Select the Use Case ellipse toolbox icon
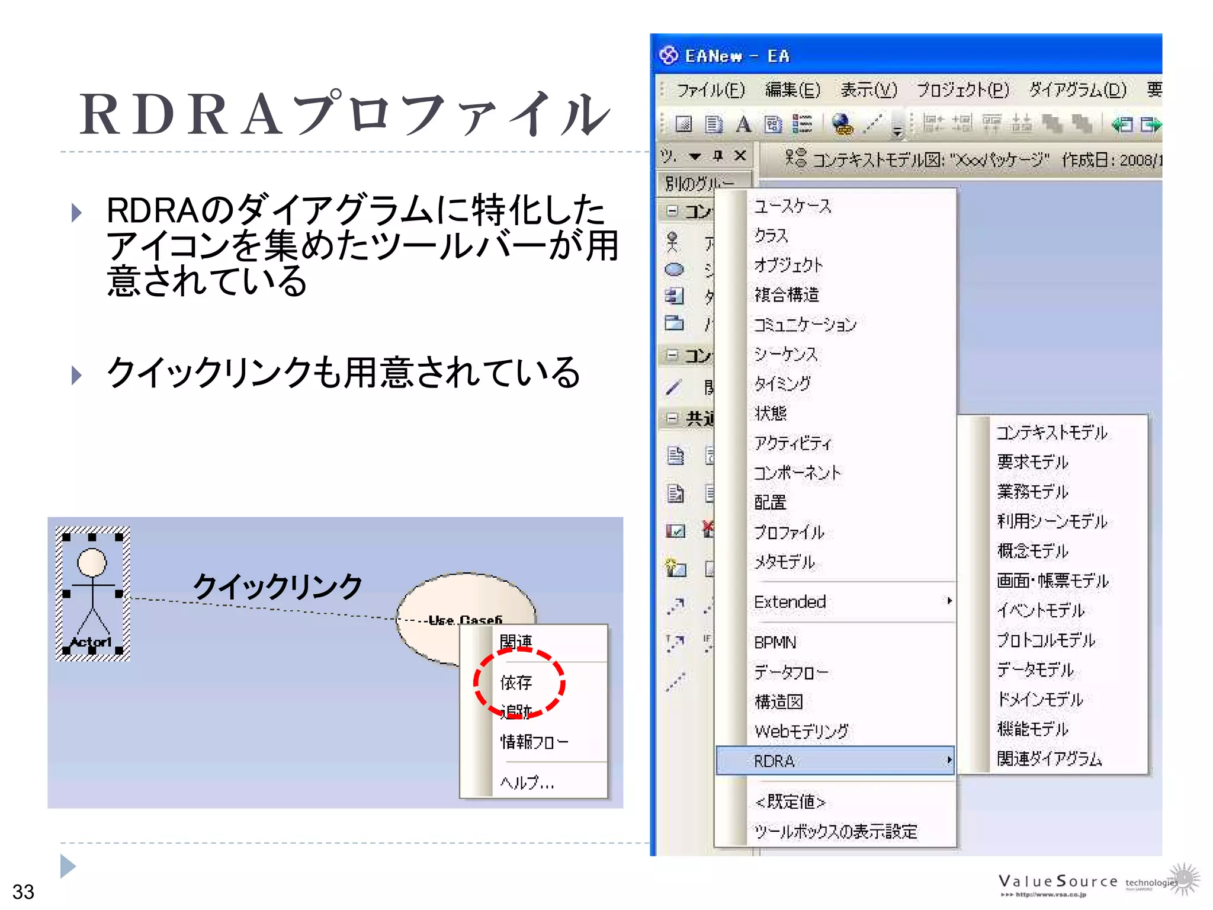 [674, 270]
